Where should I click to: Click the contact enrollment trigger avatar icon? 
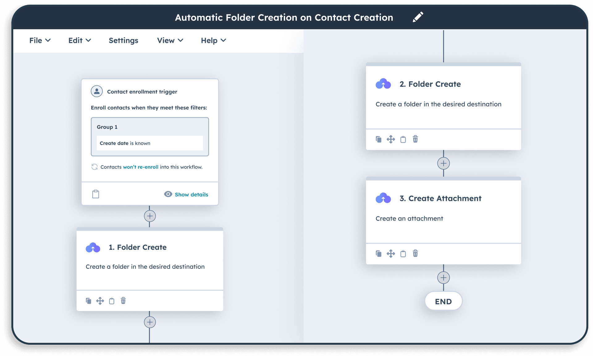(97, 91)
